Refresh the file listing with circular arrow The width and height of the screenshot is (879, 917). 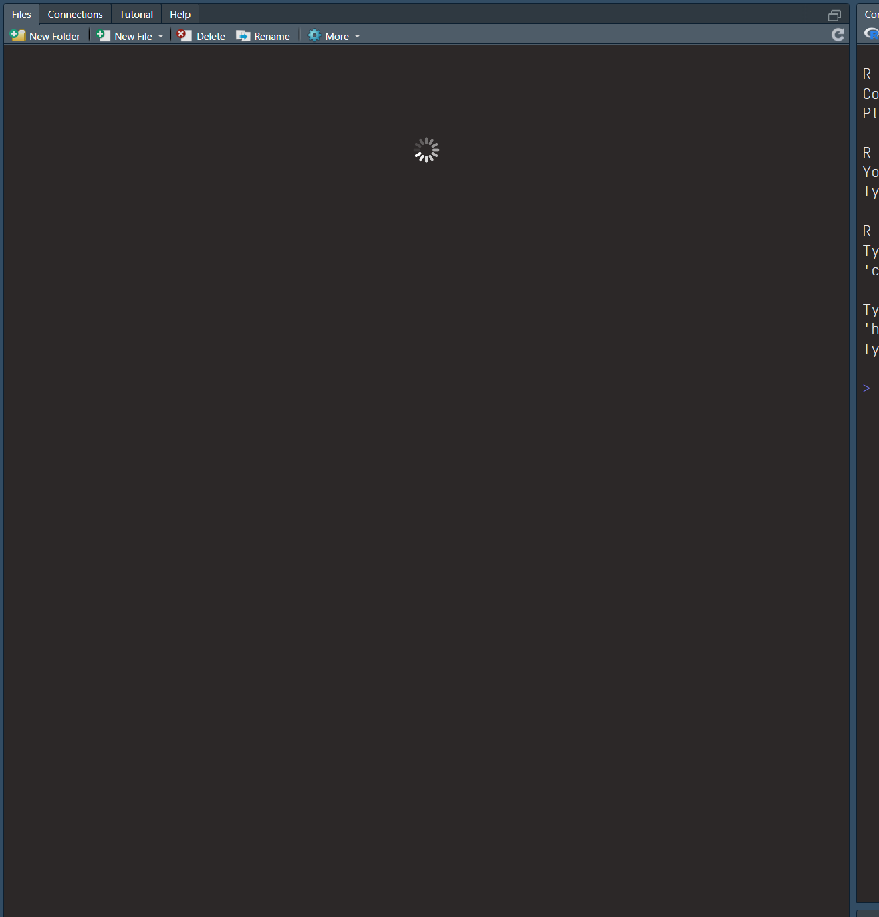click(838, 35)
